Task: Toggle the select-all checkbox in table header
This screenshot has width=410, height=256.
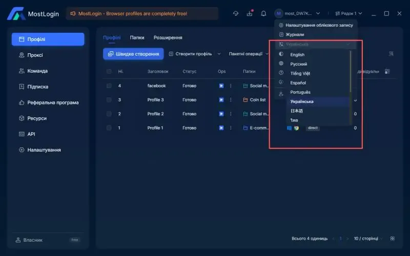Action: (x=109, y=71)
